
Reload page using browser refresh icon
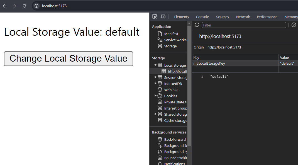25,6
